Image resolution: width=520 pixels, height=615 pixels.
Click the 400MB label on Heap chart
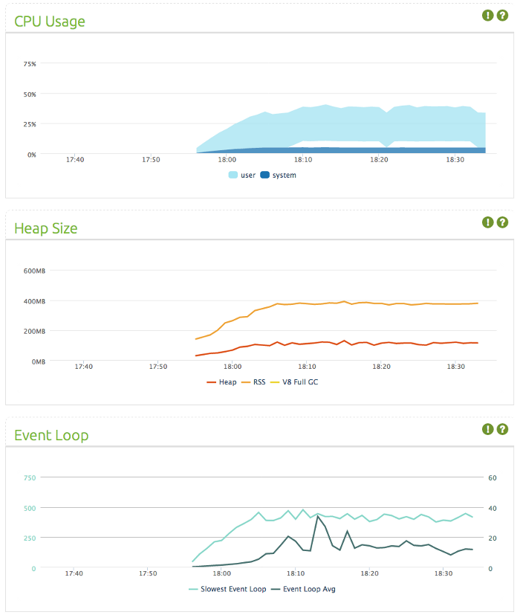pos(34,301)
